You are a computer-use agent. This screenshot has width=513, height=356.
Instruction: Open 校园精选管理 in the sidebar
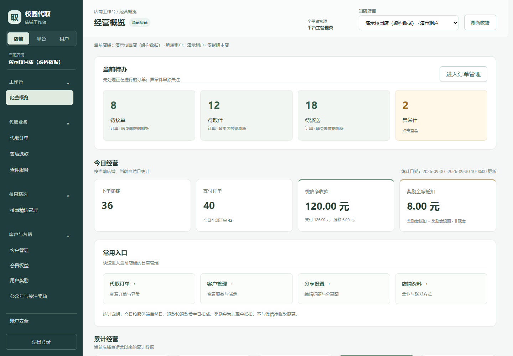pyautogui.click(x=40, y=210)
